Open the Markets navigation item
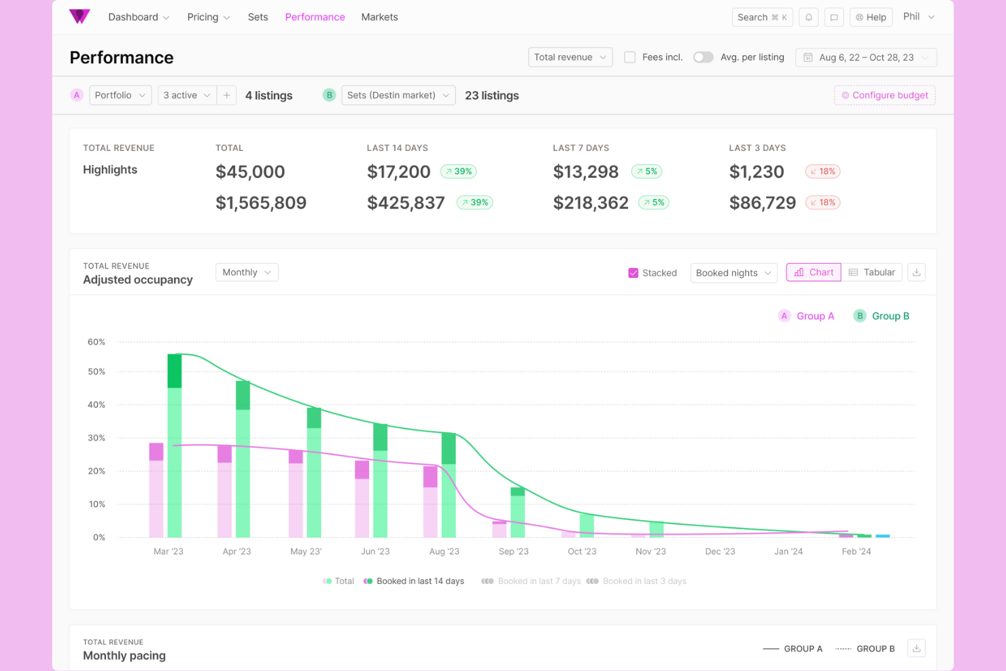 pos(379,17)
